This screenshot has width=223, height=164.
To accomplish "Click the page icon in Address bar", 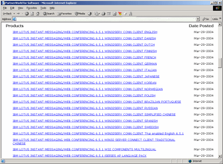I will [x=15, y=19].
